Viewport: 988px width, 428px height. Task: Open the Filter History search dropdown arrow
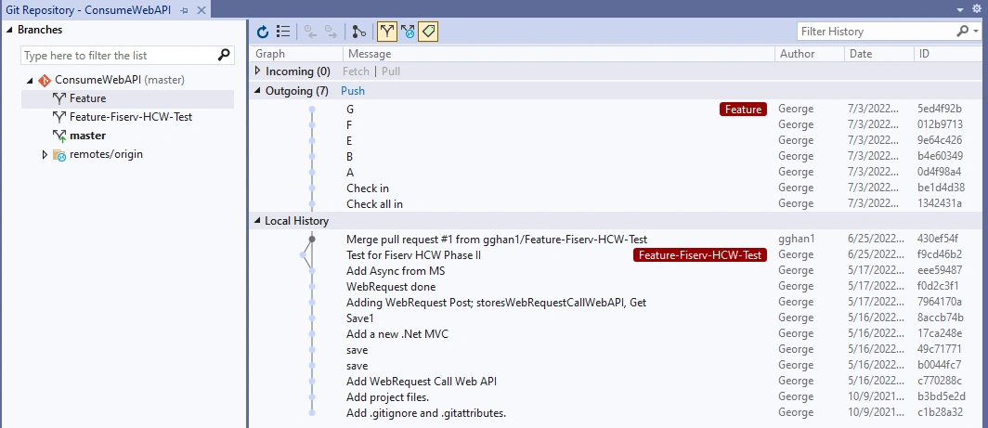(x=976, y=32)
